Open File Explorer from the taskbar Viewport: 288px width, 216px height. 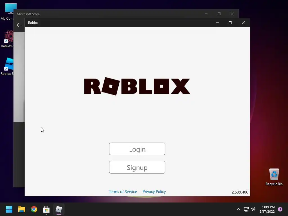pyautogui.click(x=21, y=209)
